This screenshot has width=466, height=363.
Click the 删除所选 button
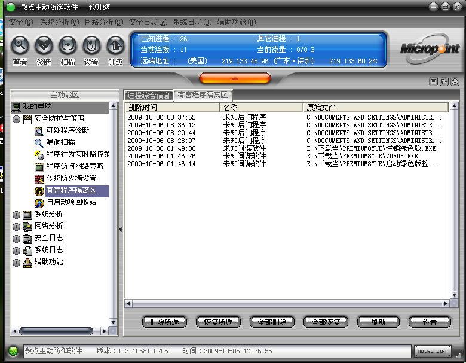point(165,322)
